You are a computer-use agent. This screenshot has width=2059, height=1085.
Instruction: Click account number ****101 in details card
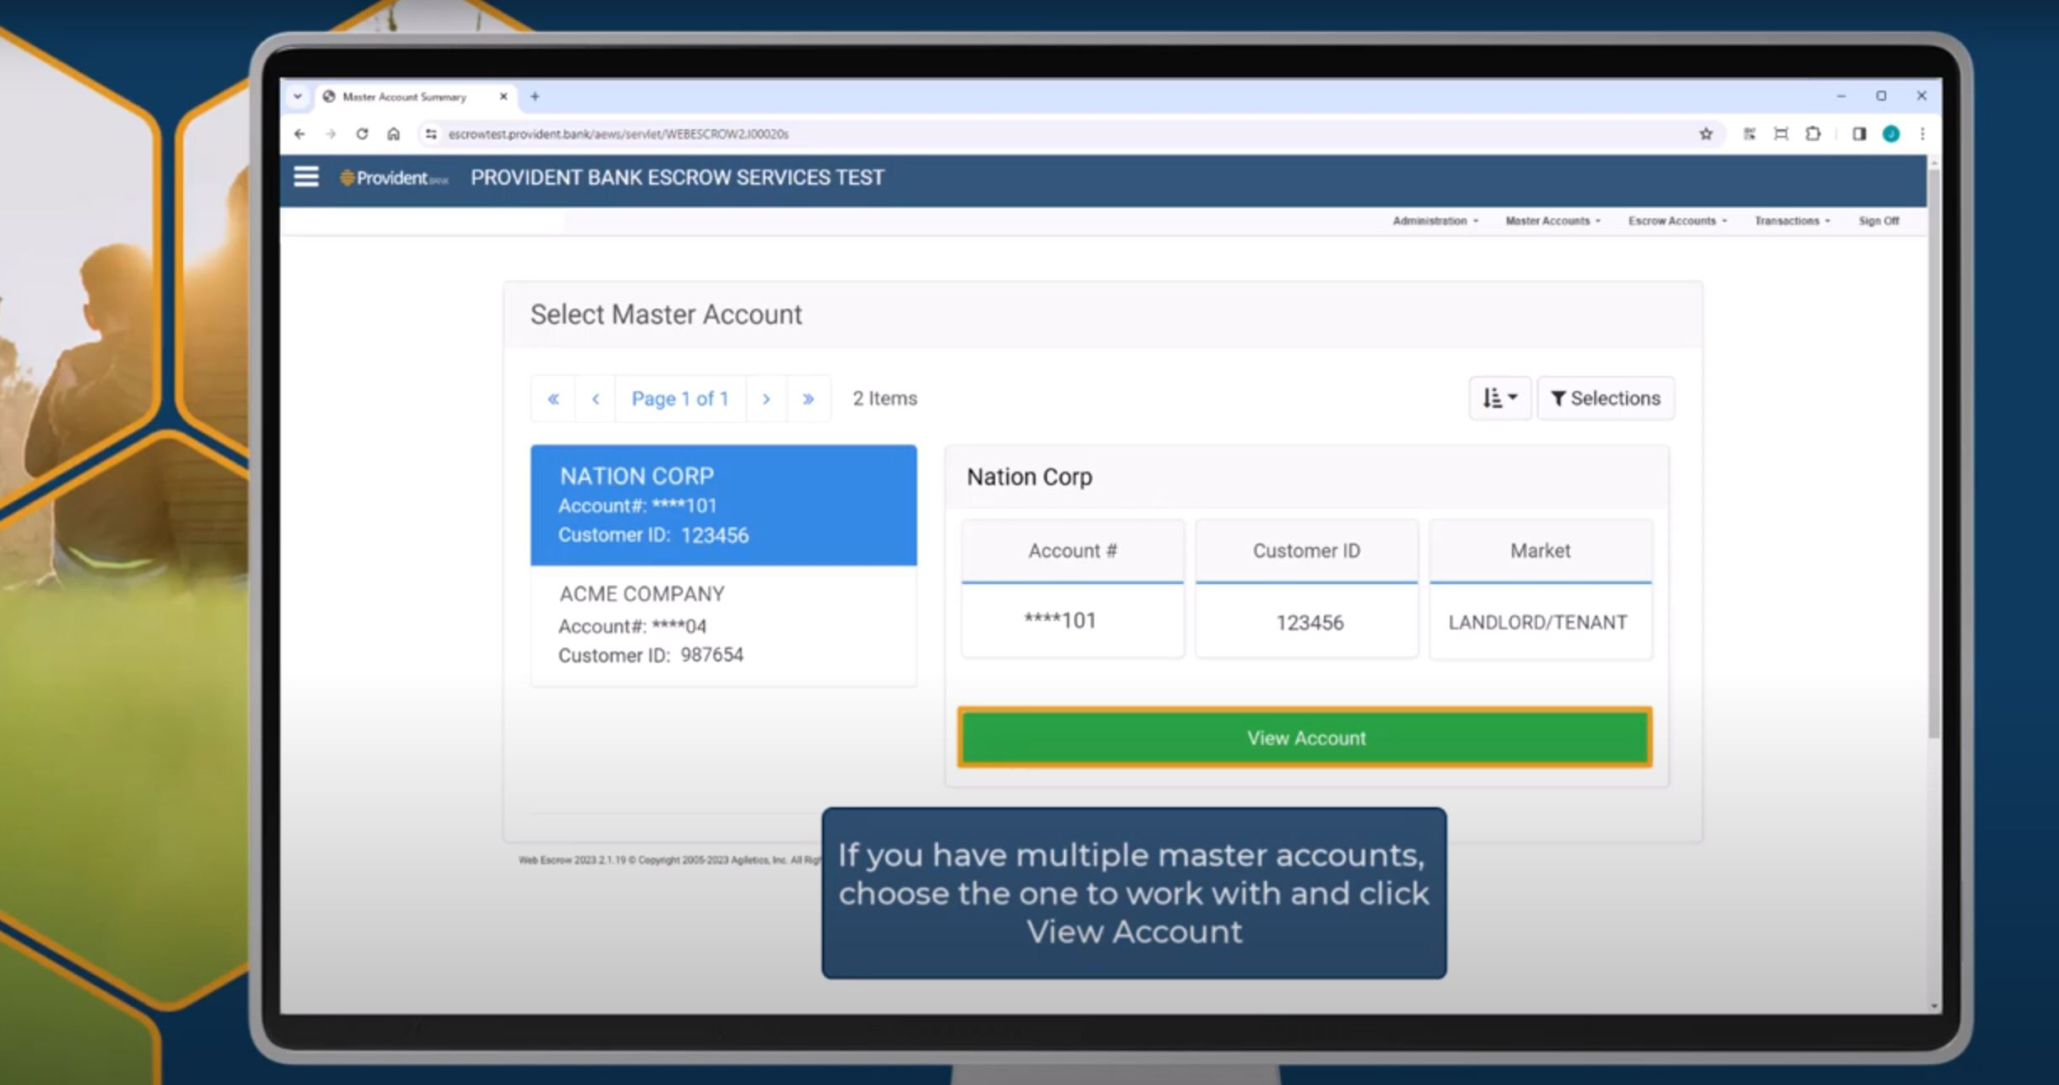coord(1060,621)
